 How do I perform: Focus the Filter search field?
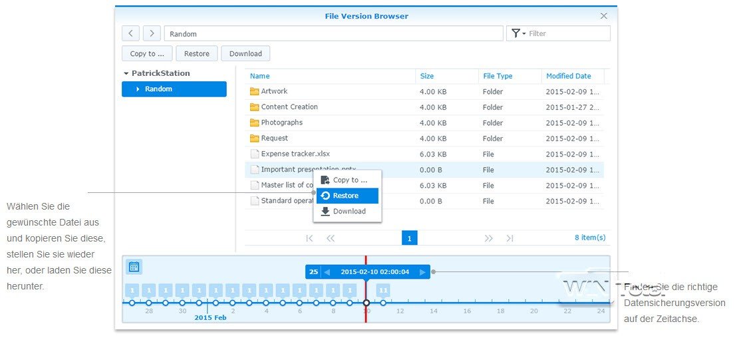(x=568, y=33)
